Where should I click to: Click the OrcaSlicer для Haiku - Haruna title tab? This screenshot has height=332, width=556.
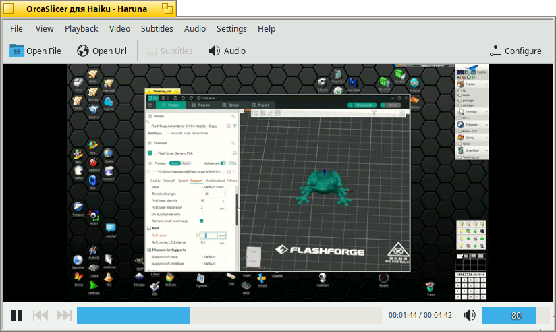87,9
